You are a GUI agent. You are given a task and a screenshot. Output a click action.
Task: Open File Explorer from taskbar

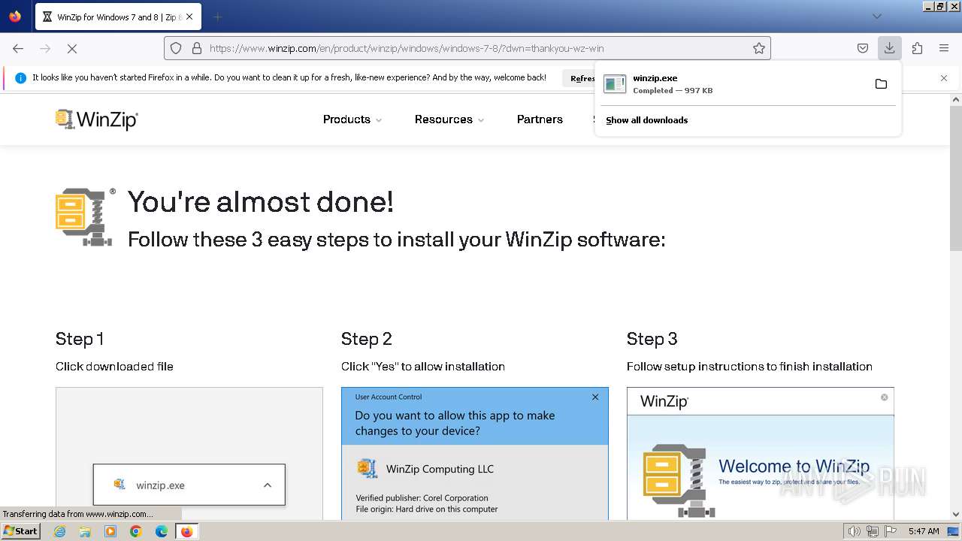(85, 531)
